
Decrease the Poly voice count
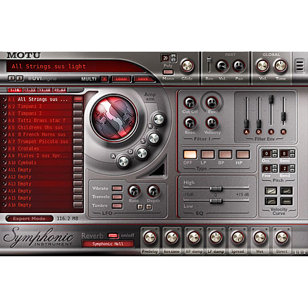click(x=174, y=60)
